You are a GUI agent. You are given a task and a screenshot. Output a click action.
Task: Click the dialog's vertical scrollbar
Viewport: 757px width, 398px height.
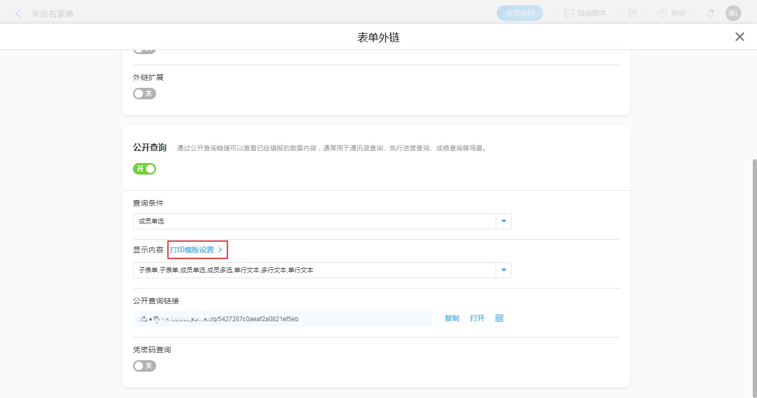pyautogui.click(x=754, y=263)
